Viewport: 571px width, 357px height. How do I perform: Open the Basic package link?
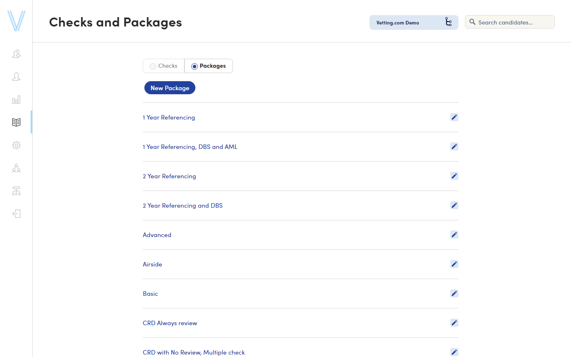coord(150,294)
